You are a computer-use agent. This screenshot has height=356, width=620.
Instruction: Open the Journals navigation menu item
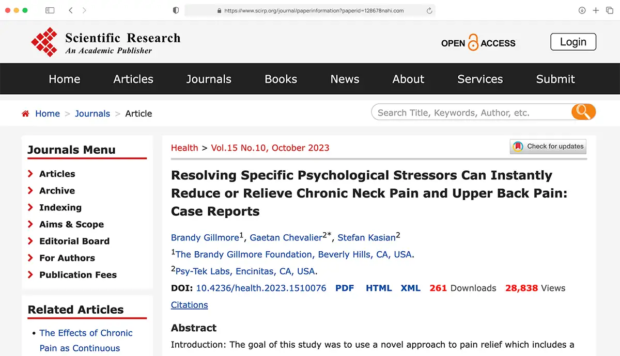[209, 79]
